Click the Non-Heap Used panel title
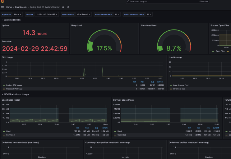 pyautogui.click(x=149, y=25)
